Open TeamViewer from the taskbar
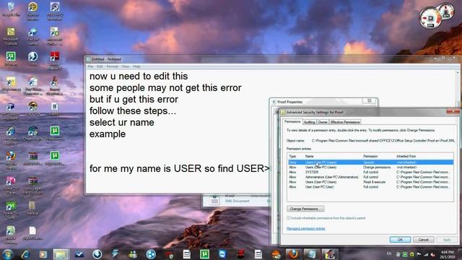The height and width of the screenshot is (260, 462). click(x=222, y=254)
